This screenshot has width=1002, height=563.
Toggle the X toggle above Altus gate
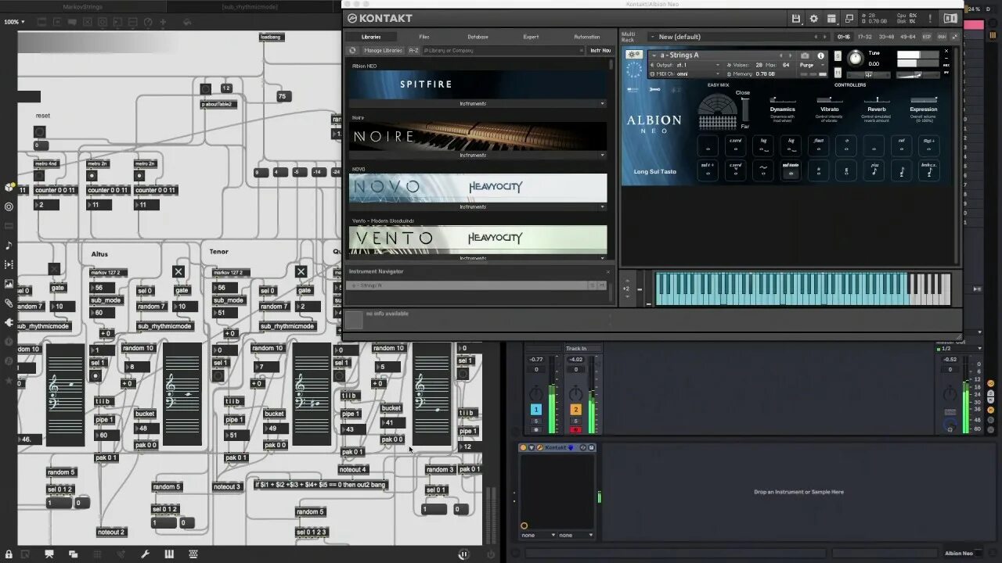(x=178, y=271)
